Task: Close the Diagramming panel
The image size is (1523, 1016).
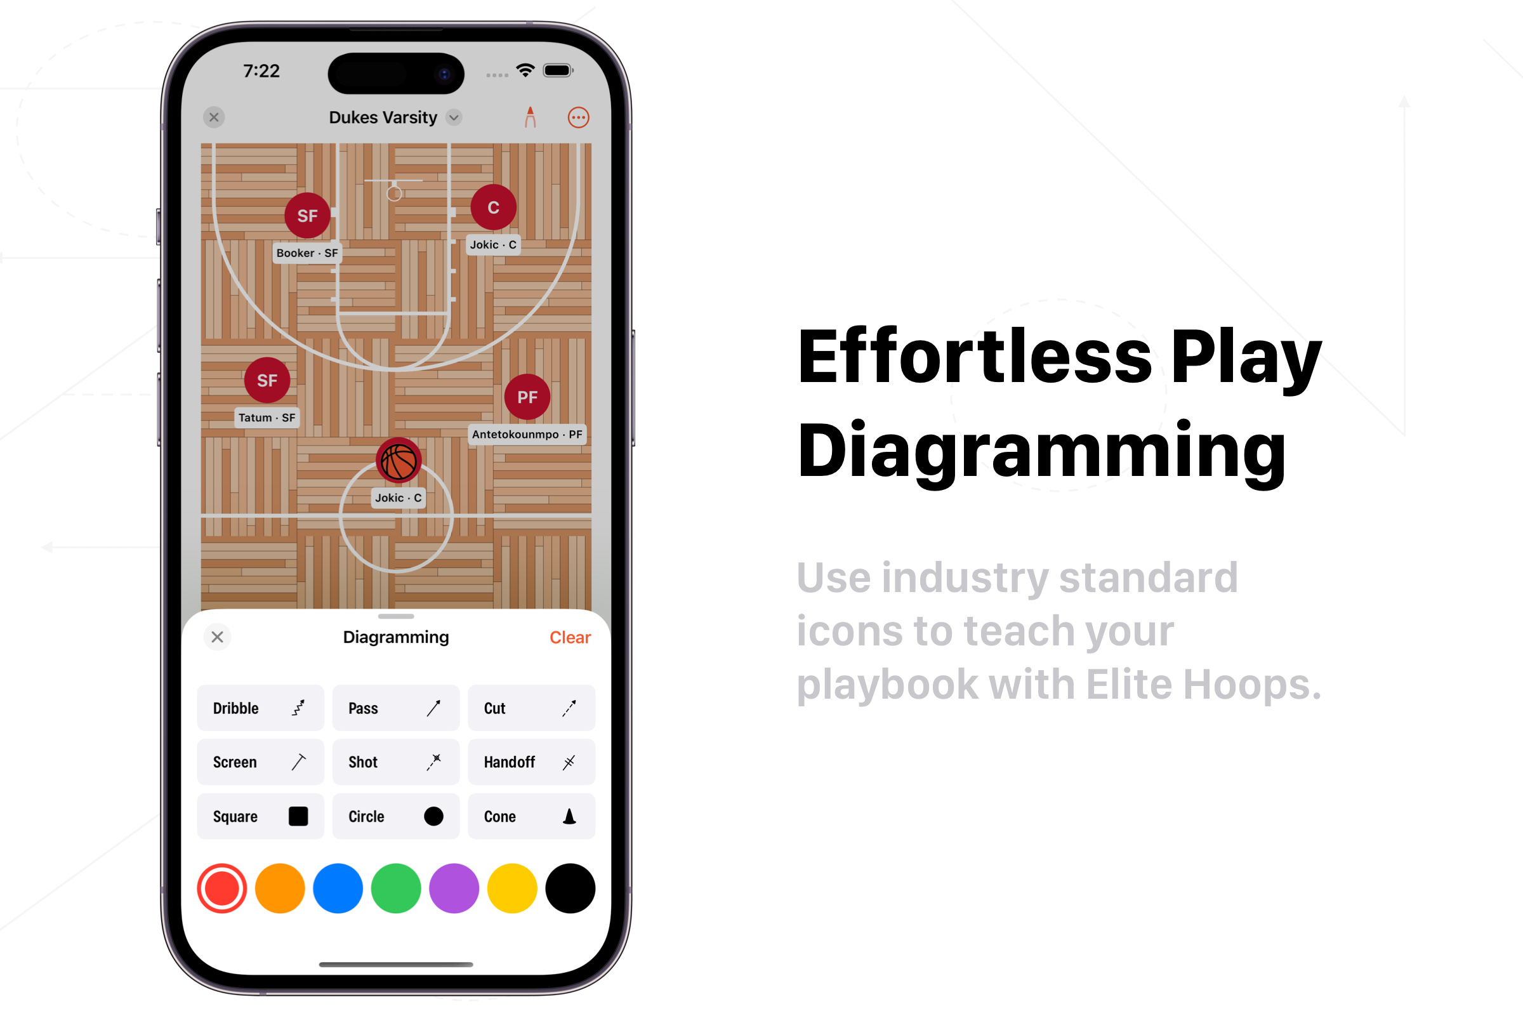Action: [x=218, y=637]
